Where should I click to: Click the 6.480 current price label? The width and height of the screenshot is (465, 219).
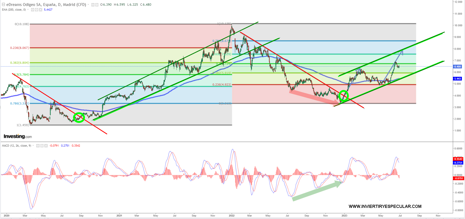[x=457, y=66]
